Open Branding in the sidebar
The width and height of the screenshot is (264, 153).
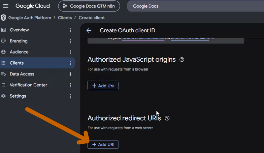coord(18,41)
